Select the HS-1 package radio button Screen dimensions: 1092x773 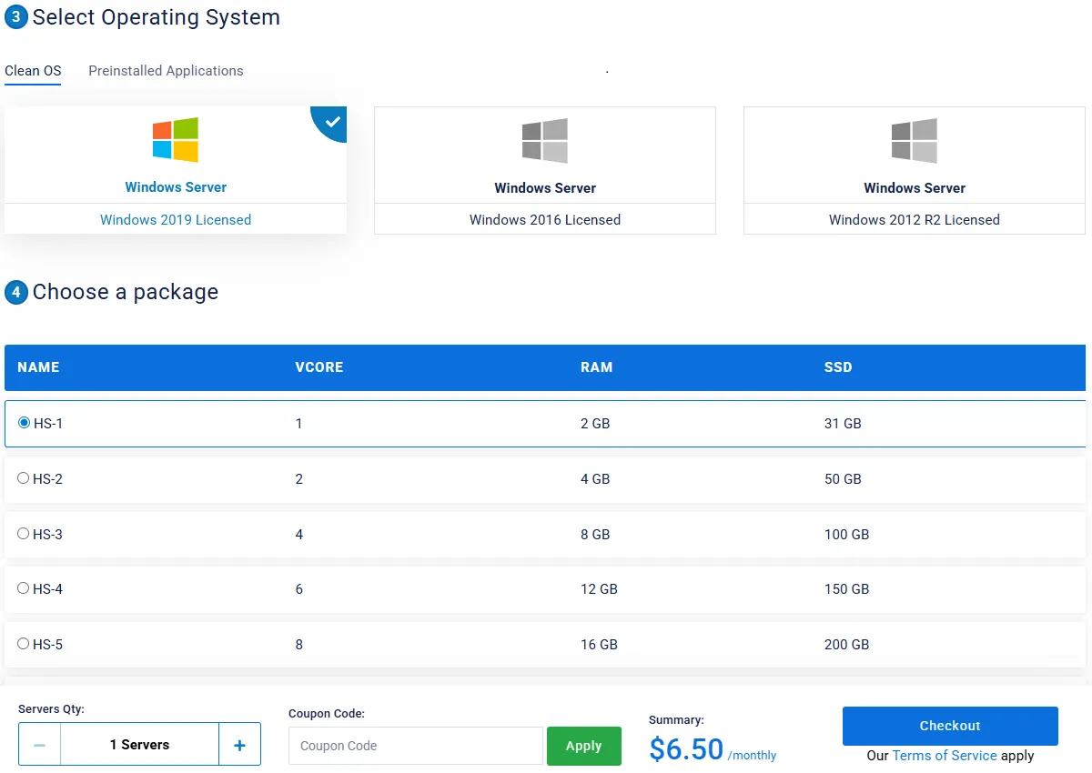click(x=24, y=423)
